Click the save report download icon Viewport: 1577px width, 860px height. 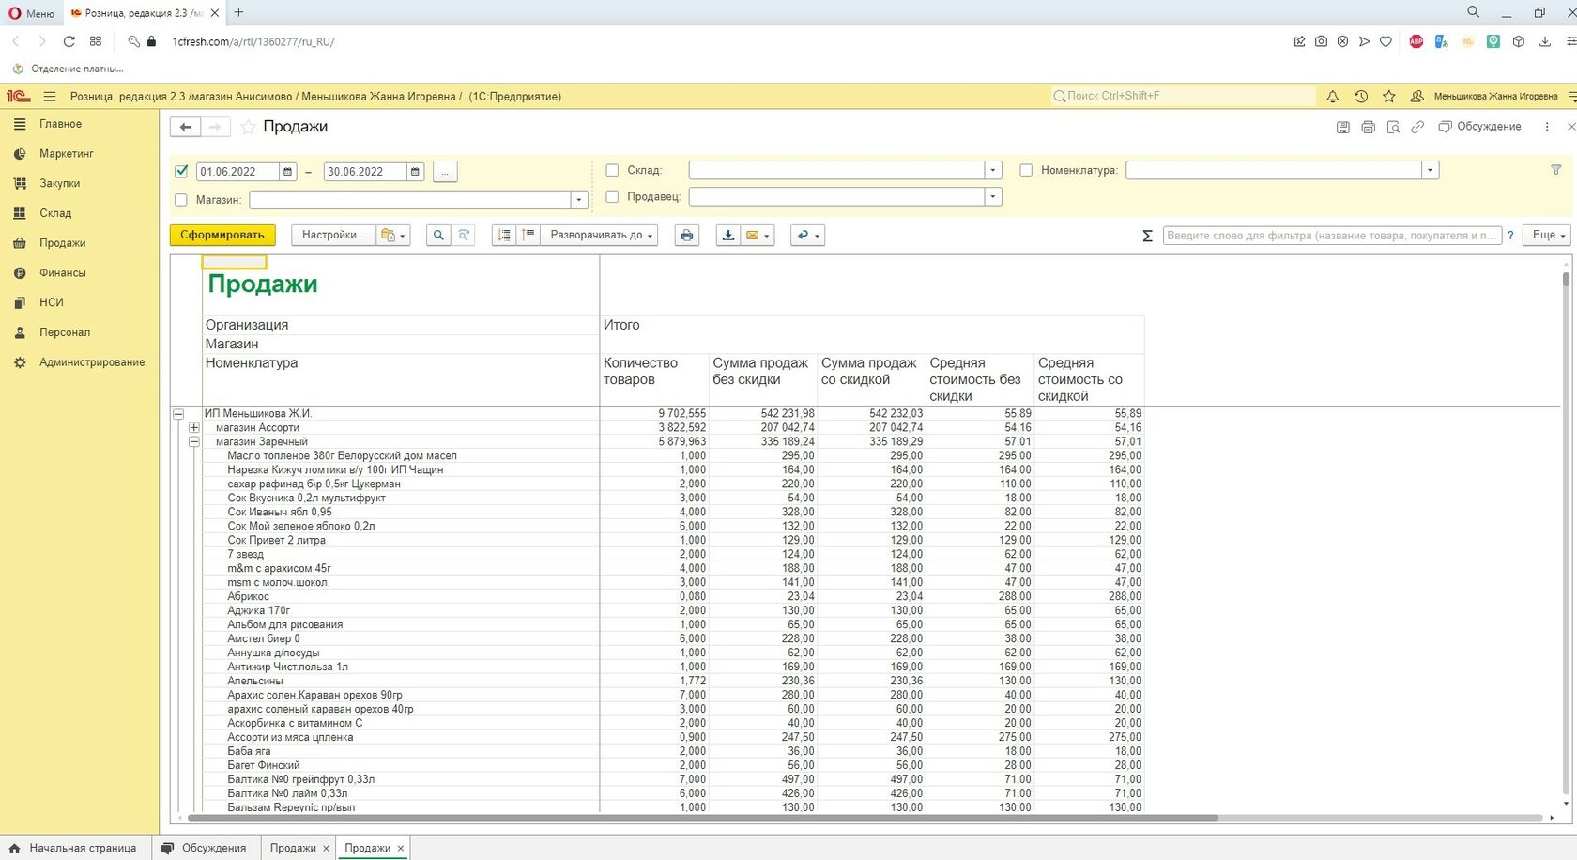[x=727, y=236]
